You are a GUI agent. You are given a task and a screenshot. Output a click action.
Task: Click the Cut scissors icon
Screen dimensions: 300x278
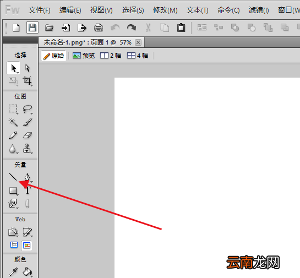(x=148, y=28)
